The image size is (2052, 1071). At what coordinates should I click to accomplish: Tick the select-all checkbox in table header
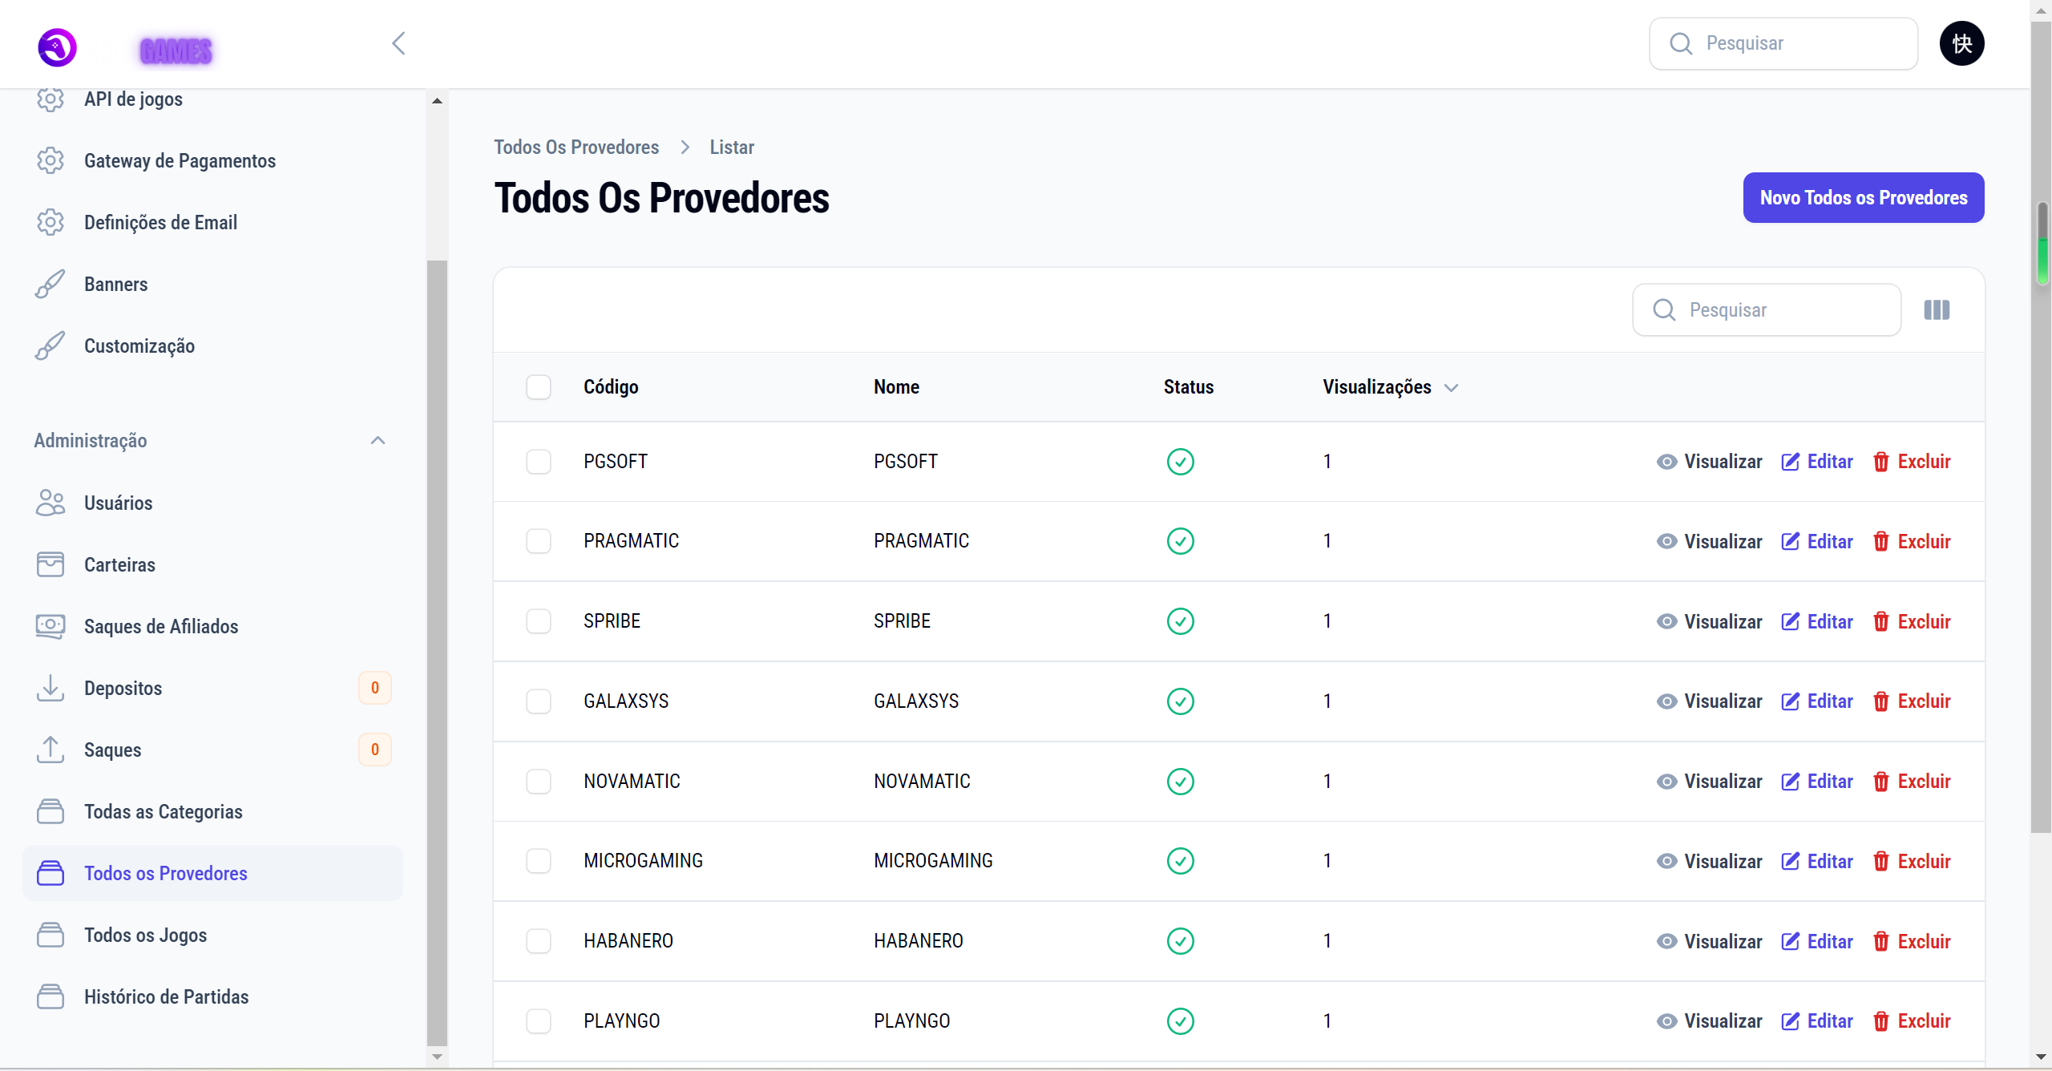(539, 387)
